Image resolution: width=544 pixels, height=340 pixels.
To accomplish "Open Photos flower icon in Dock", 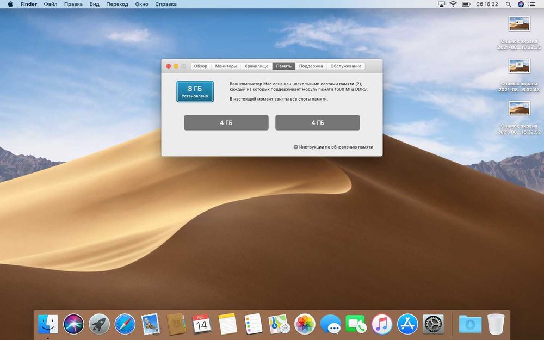I will pyautogui.click(x=305, y=324).
